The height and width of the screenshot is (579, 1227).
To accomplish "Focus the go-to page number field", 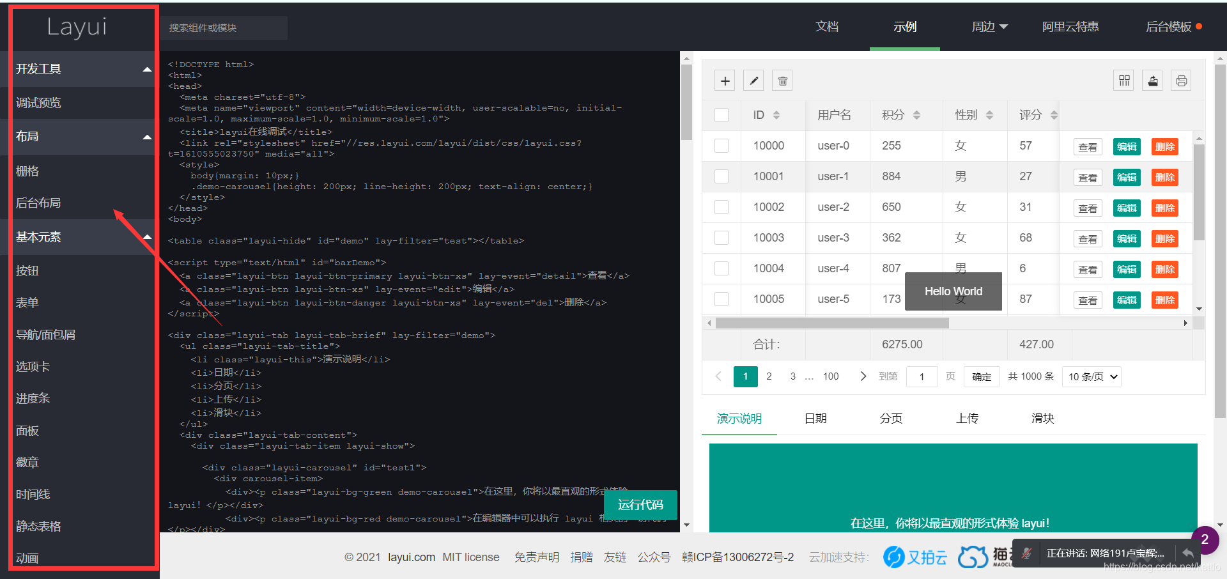I will point(922,377).
